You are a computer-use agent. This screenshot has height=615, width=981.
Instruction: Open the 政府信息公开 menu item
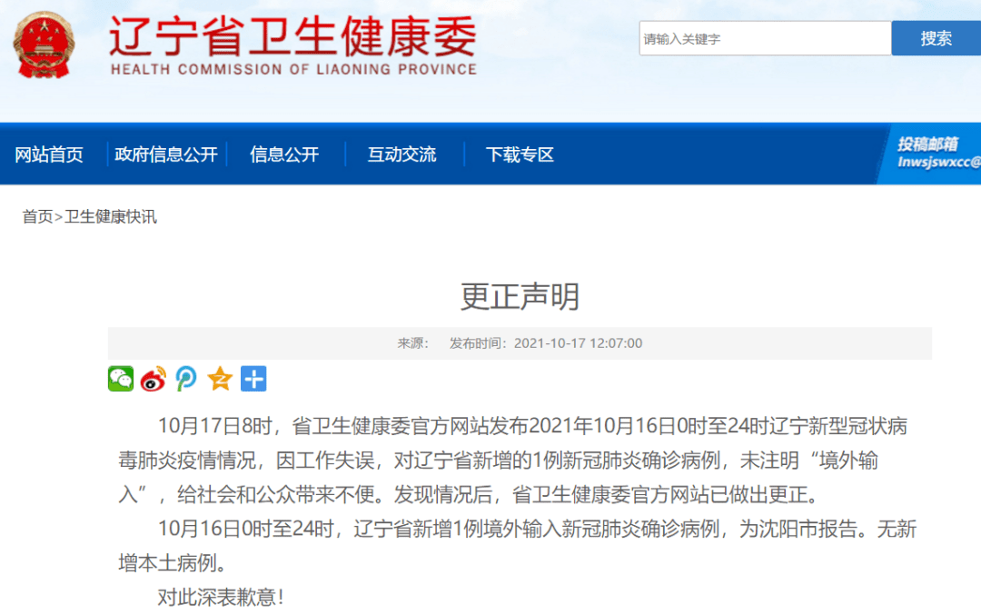pos(166,154)
